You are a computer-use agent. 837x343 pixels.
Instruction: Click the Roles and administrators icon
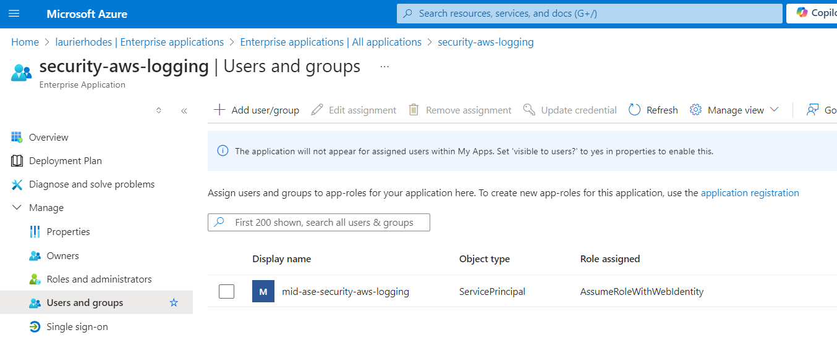tap(35, 279)
